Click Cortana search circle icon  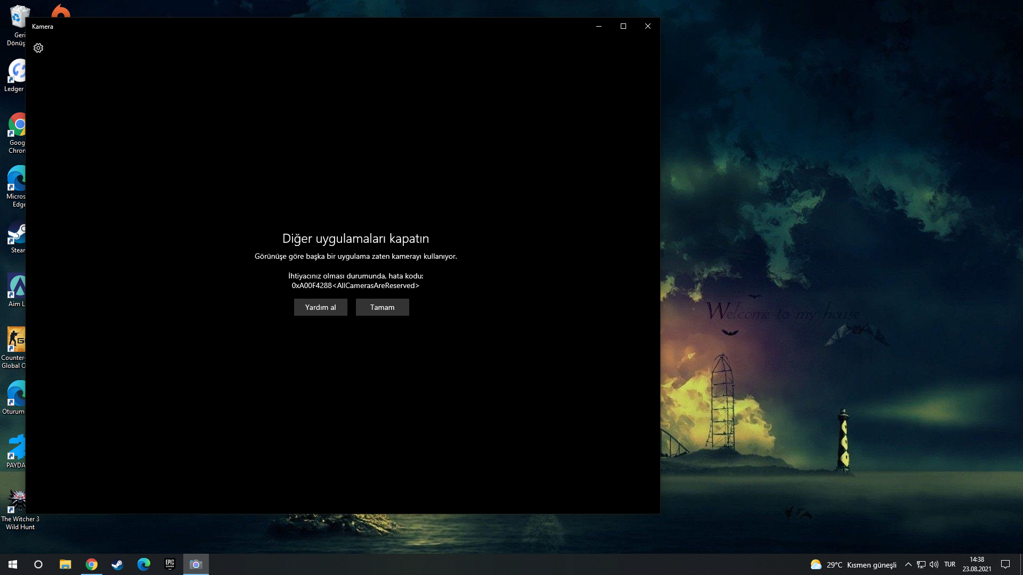[x=38, y=564]
